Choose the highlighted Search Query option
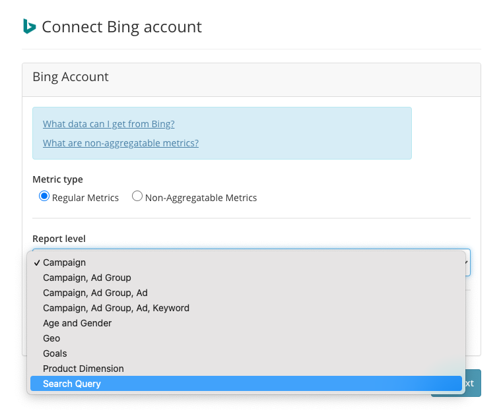Image resolution: width=501 pixels, height=420 pixels. (71, 384)
